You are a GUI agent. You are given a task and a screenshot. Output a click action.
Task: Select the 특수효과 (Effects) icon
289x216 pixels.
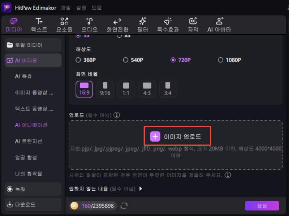[167, 24]
